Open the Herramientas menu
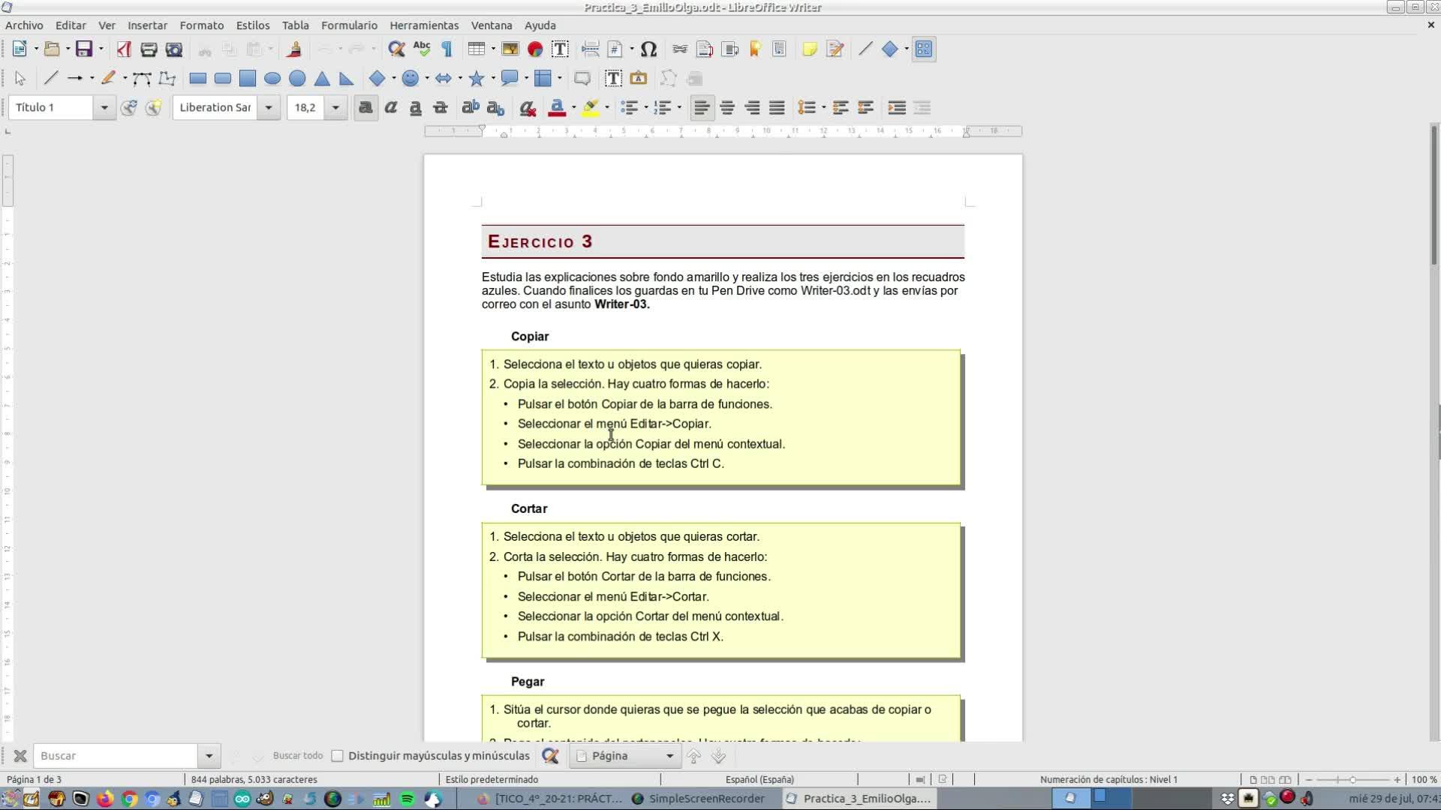 click(424, 25)
